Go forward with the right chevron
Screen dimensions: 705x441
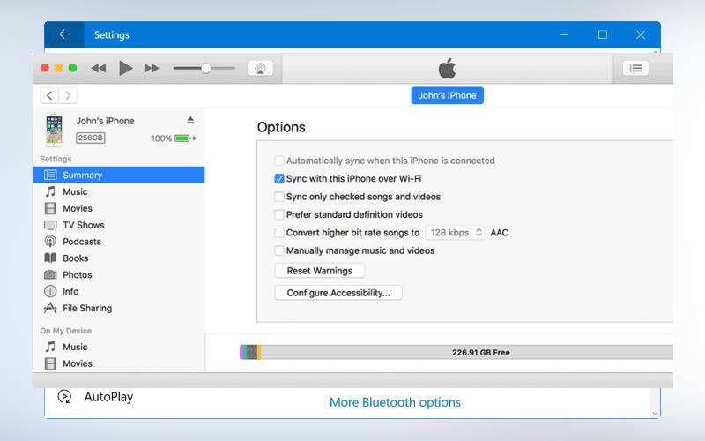tap(68, 95)
